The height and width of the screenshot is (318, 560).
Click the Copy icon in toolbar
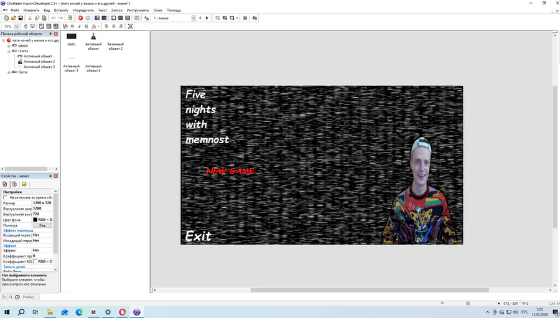click(x=37, y=18)
